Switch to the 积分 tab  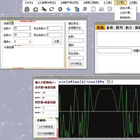point(129,28)
